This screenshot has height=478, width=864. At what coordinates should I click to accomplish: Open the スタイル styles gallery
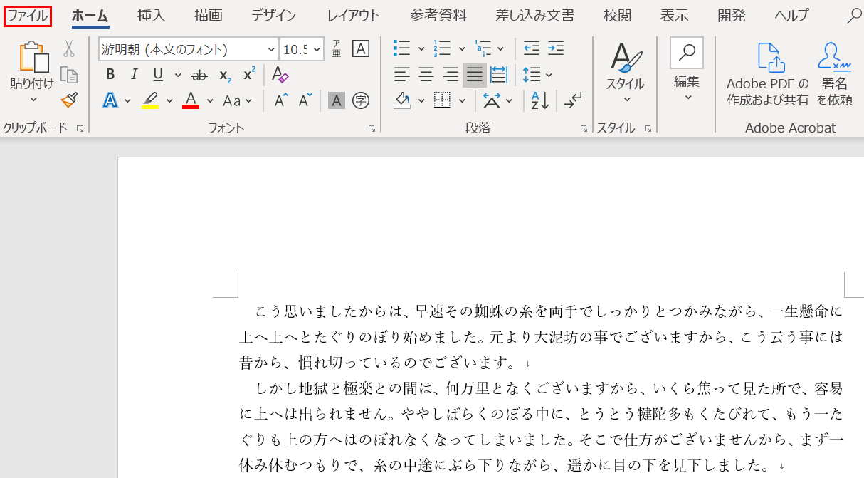point(625,73)
